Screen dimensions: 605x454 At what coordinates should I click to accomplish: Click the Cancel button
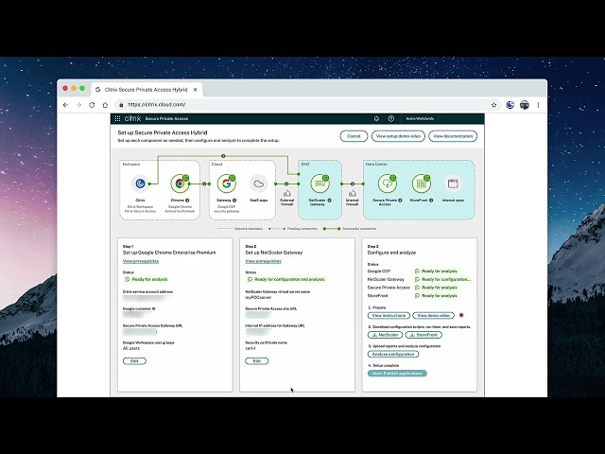[x=354, y=136]
